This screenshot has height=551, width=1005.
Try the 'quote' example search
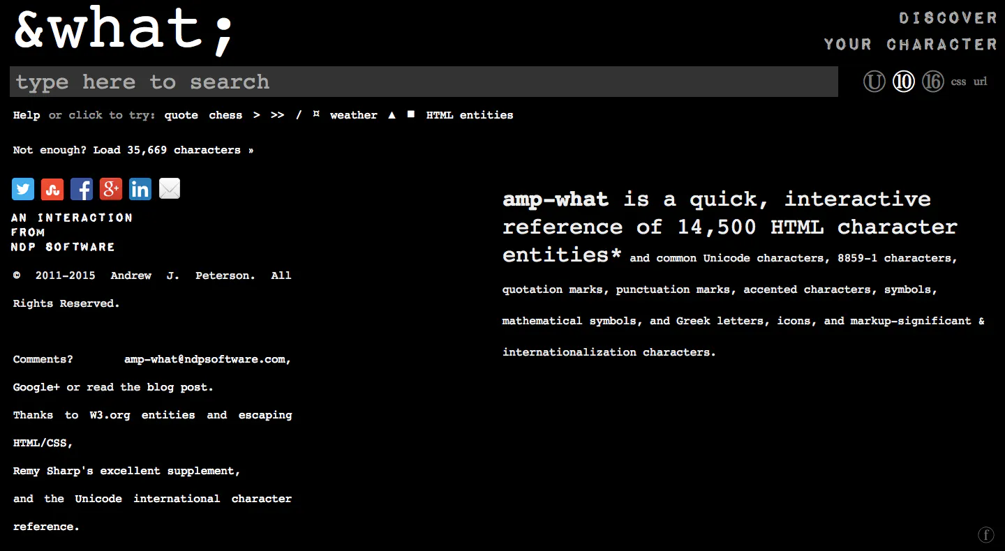[181, 115]
